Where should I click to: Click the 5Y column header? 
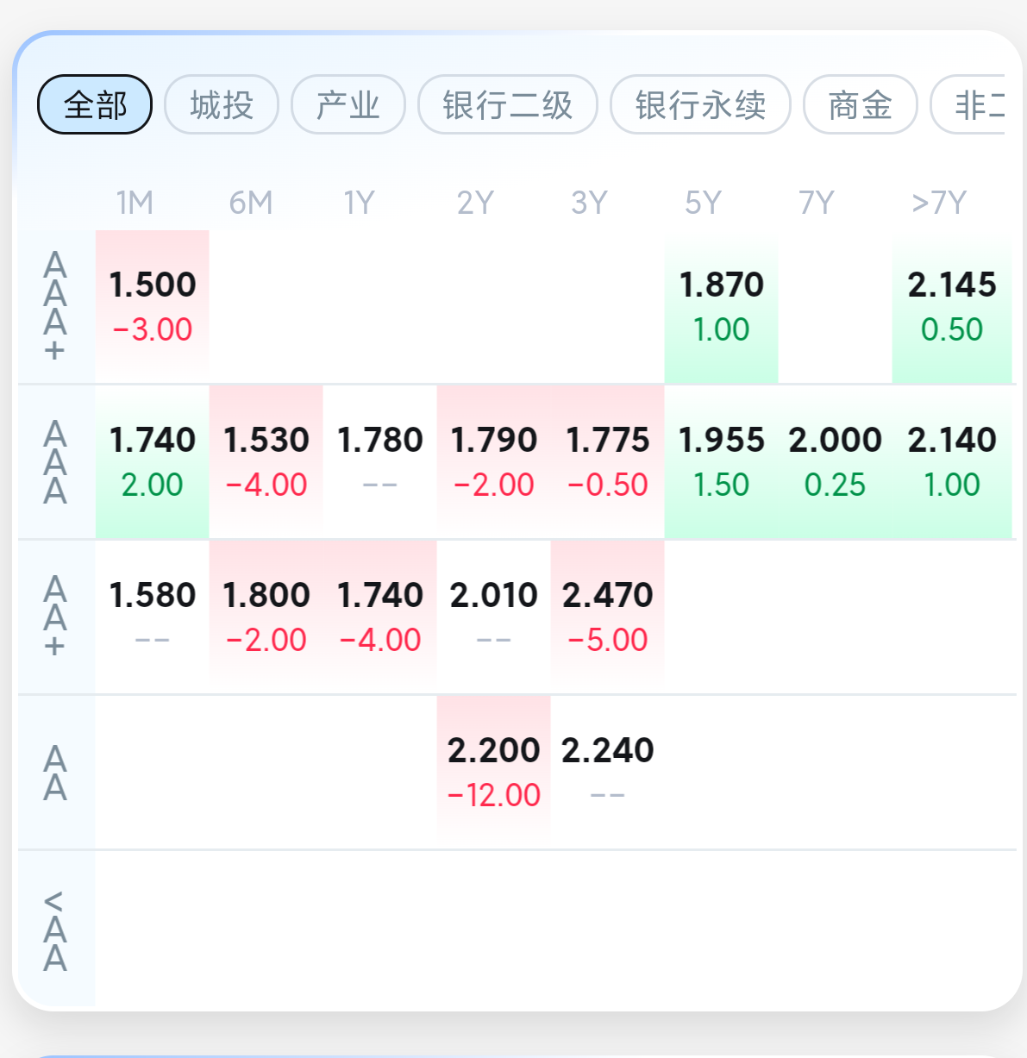click(x=703, y=203)
